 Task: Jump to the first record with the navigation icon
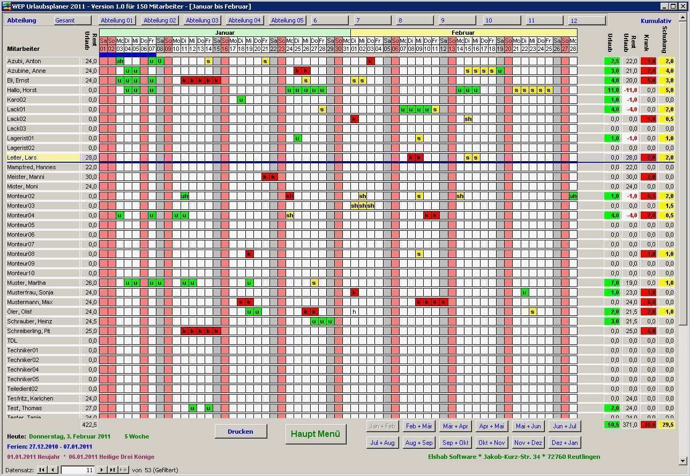41,470
